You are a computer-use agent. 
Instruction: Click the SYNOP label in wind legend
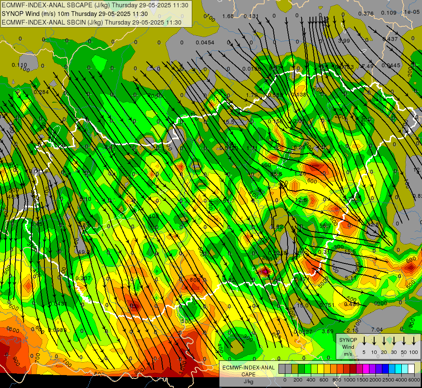click(348, 340)
